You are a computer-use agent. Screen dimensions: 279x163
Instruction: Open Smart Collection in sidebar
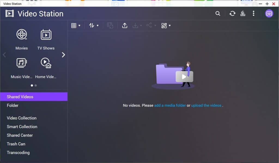click(x=34, y=127)
